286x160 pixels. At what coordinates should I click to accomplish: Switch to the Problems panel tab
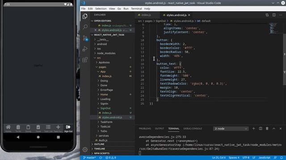[x=145, y=128]
